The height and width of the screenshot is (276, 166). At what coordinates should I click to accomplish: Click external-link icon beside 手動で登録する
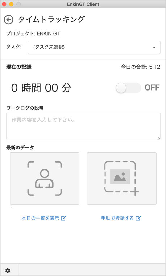(x=138, y=218)
